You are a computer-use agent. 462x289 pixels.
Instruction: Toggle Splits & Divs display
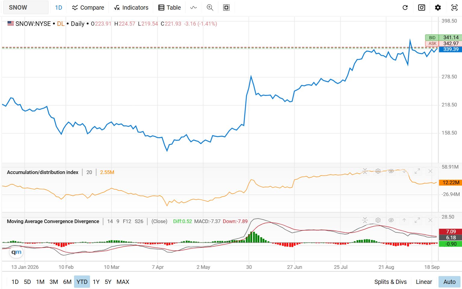[390, 282]
